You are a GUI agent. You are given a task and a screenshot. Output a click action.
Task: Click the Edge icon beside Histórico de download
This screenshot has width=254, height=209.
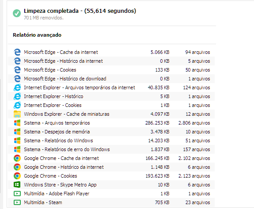tap(17, 79)
